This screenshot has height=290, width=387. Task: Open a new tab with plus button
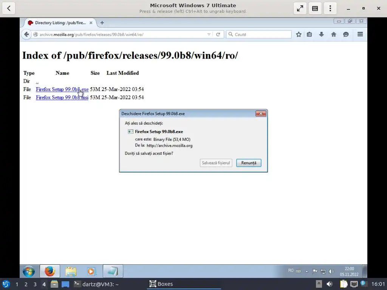(x=102, y=23)
